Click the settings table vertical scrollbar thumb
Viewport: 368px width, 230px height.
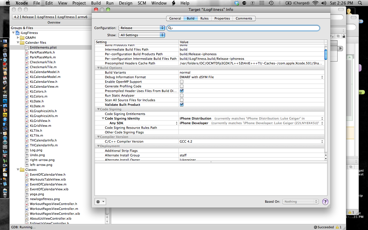point(326,54)
